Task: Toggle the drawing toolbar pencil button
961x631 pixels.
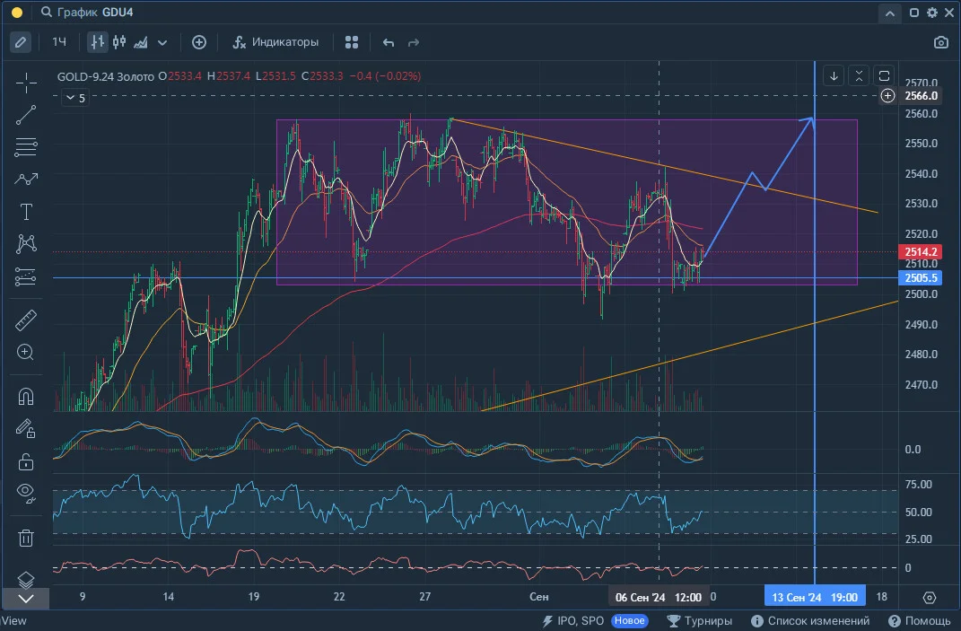Action: (x=21, y=42)
